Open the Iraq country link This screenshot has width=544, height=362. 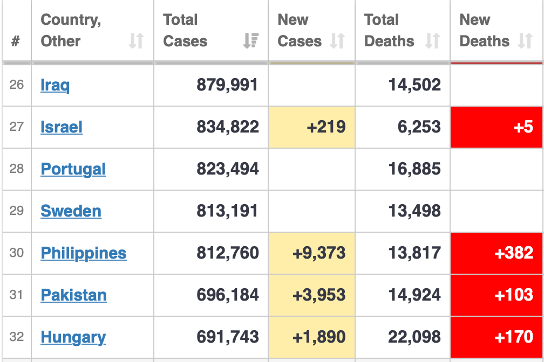pos(55,85)
